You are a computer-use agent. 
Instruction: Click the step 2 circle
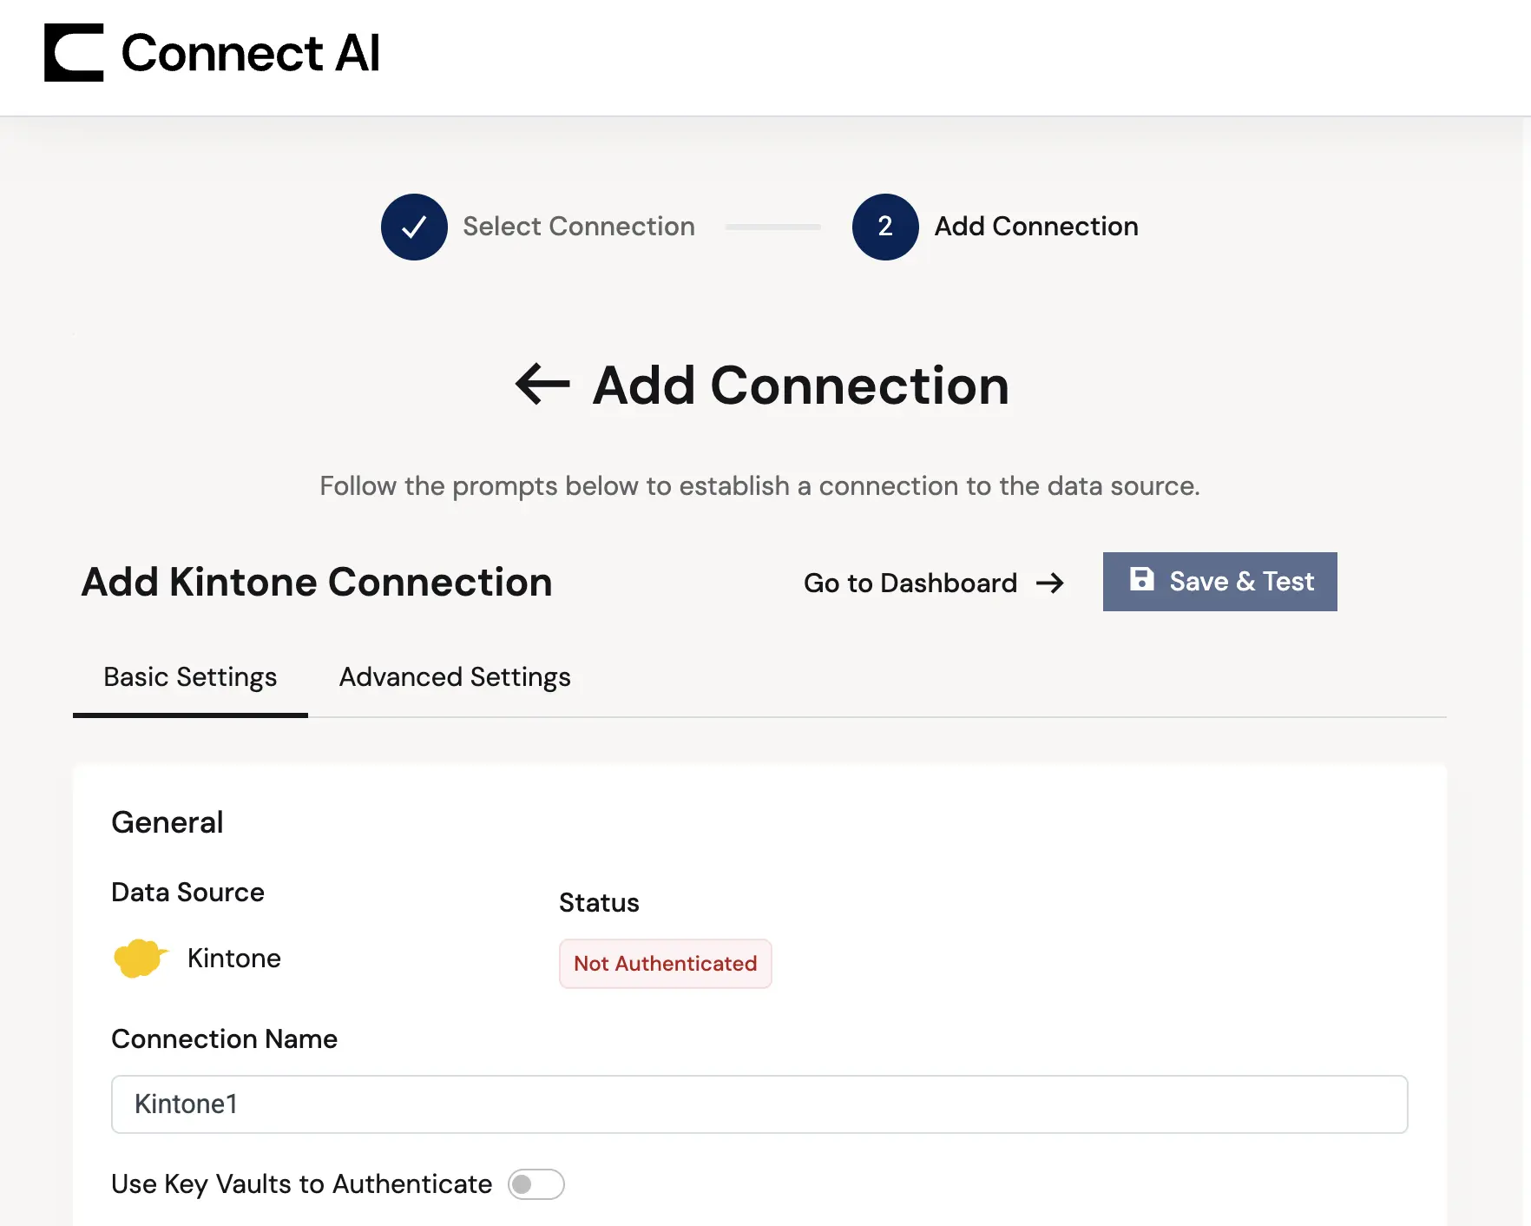tap(885, 227)
